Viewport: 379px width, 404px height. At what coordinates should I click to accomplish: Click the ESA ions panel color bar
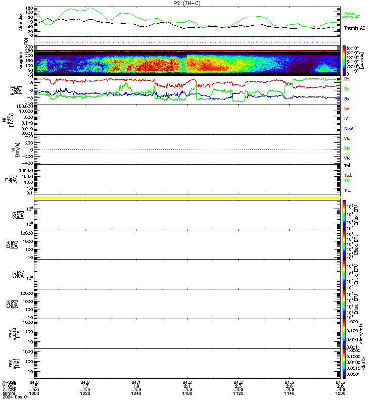344,245
